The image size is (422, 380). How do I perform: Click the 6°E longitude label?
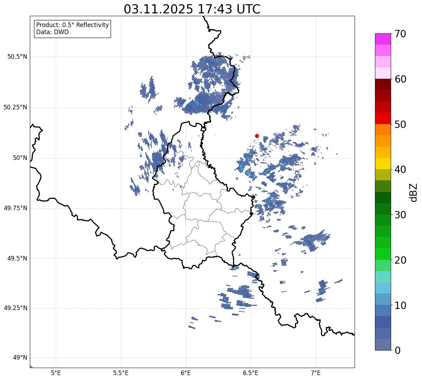point(186,373)
